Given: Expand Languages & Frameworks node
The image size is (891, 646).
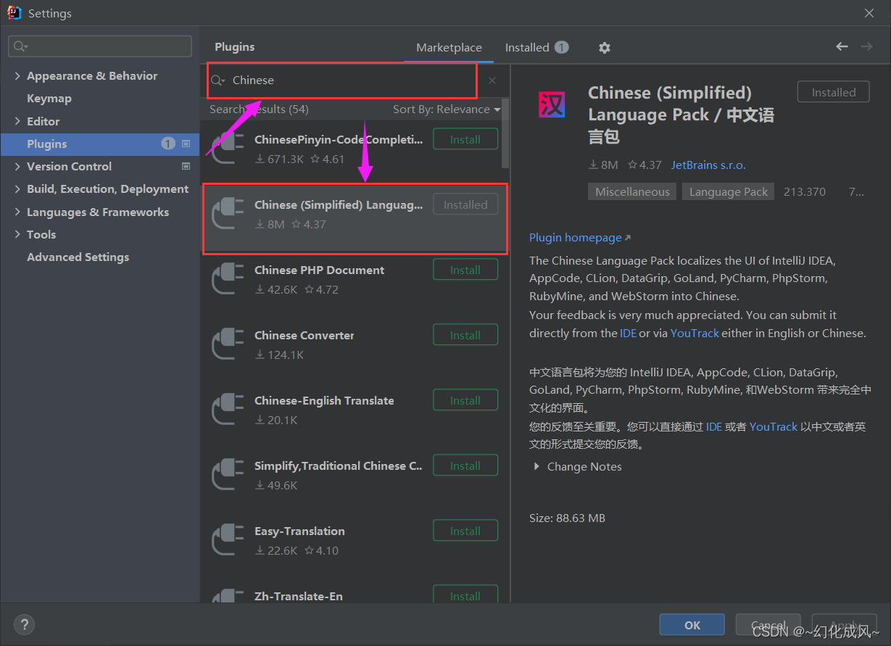Looking at the screenshot, I should point(17,212).
